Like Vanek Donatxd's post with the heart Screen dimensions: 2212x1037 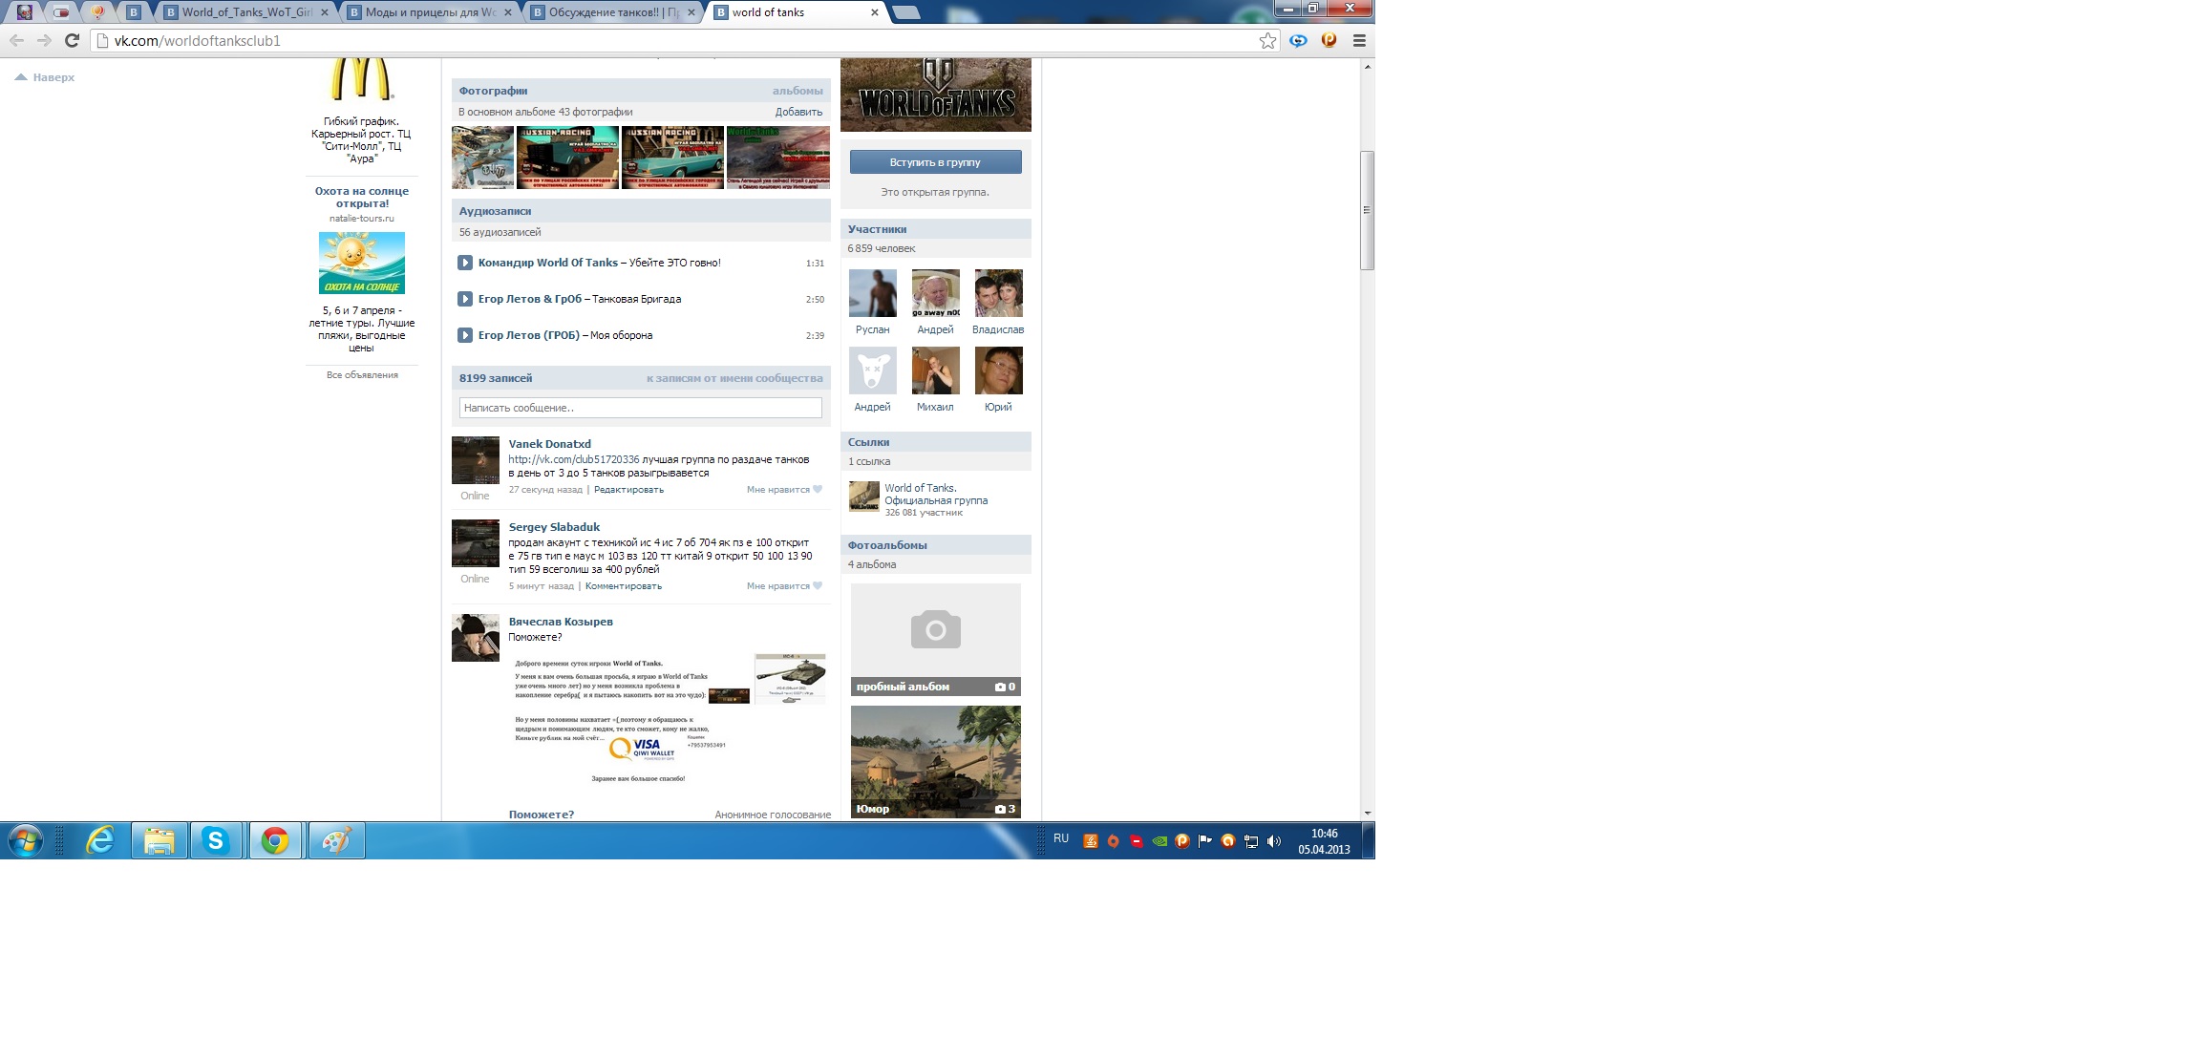click(x=817, y=490)
